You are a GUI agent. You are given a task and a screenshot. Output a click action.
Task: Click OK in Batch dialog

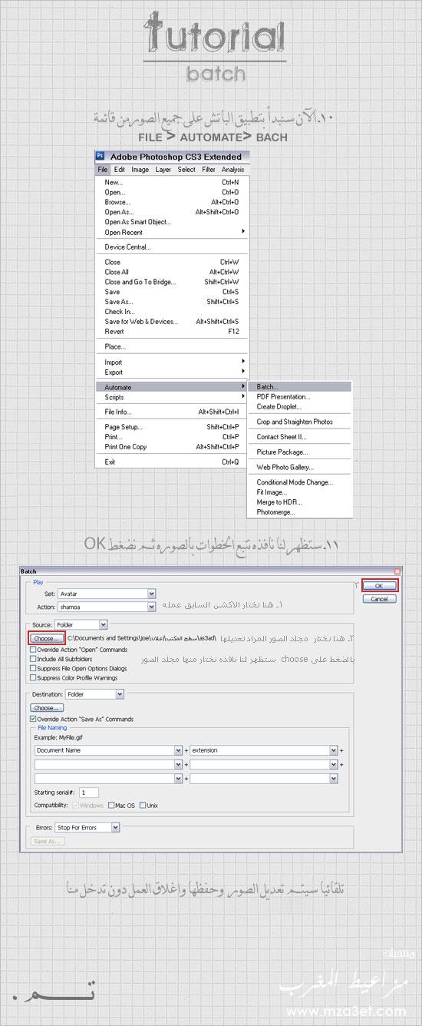point(381,586)
